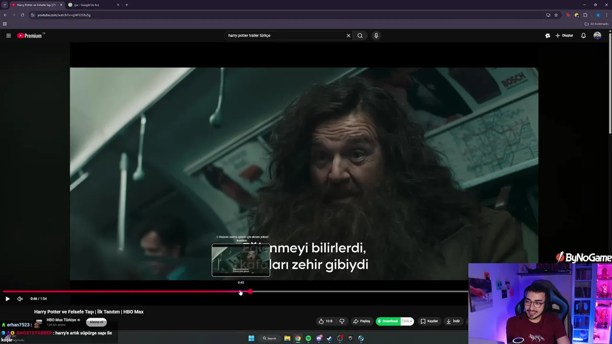Click the red scrubber handle on the progress bar
The height and width of the screenshot is (344, 612).
pos(250,291)
